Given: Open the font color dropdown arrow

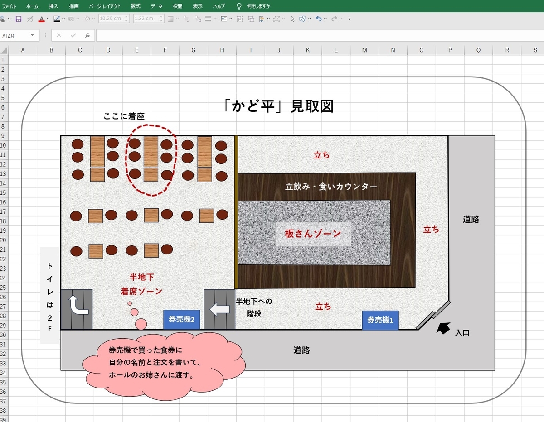Looking at the screenshot, I should click(48, 19).
